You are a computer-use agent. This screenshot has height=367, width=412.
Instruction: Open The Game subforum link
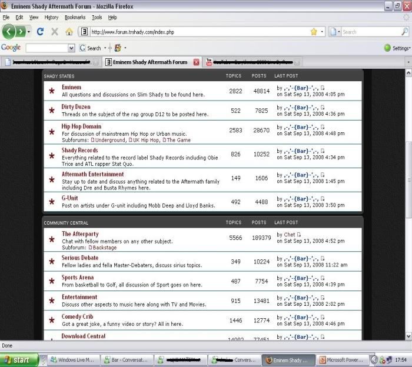pos(178,140)
